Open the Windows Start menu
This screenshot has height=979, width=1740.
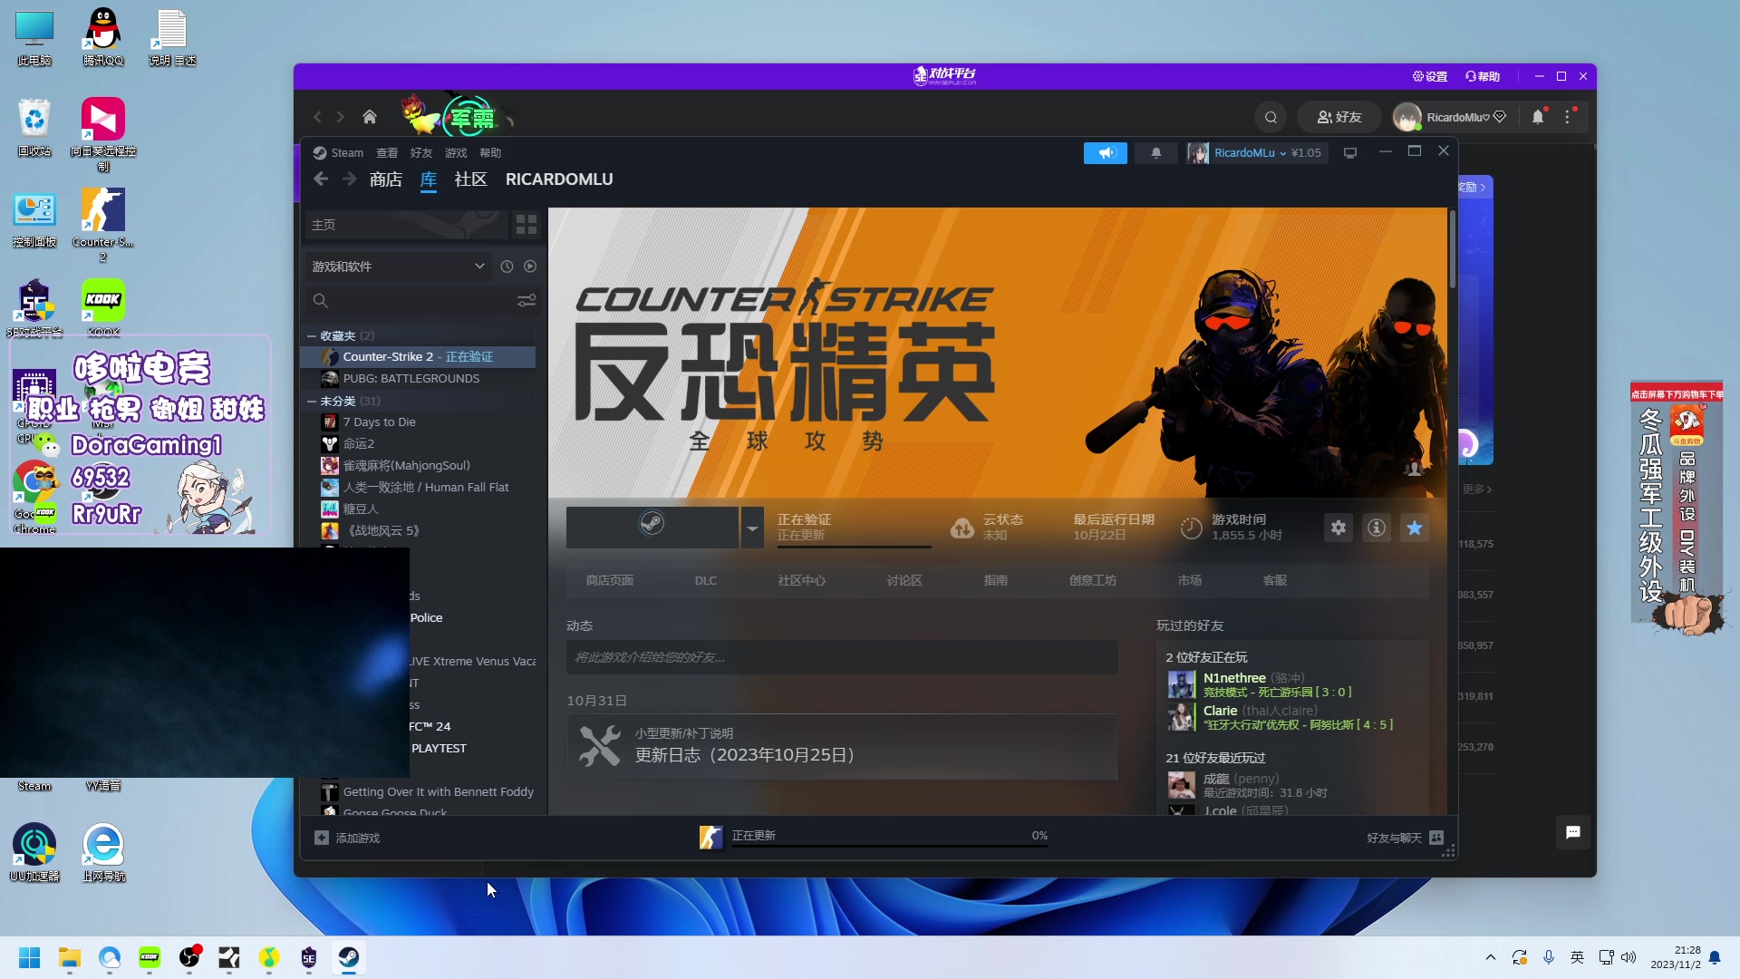click(x=30, y=957)
